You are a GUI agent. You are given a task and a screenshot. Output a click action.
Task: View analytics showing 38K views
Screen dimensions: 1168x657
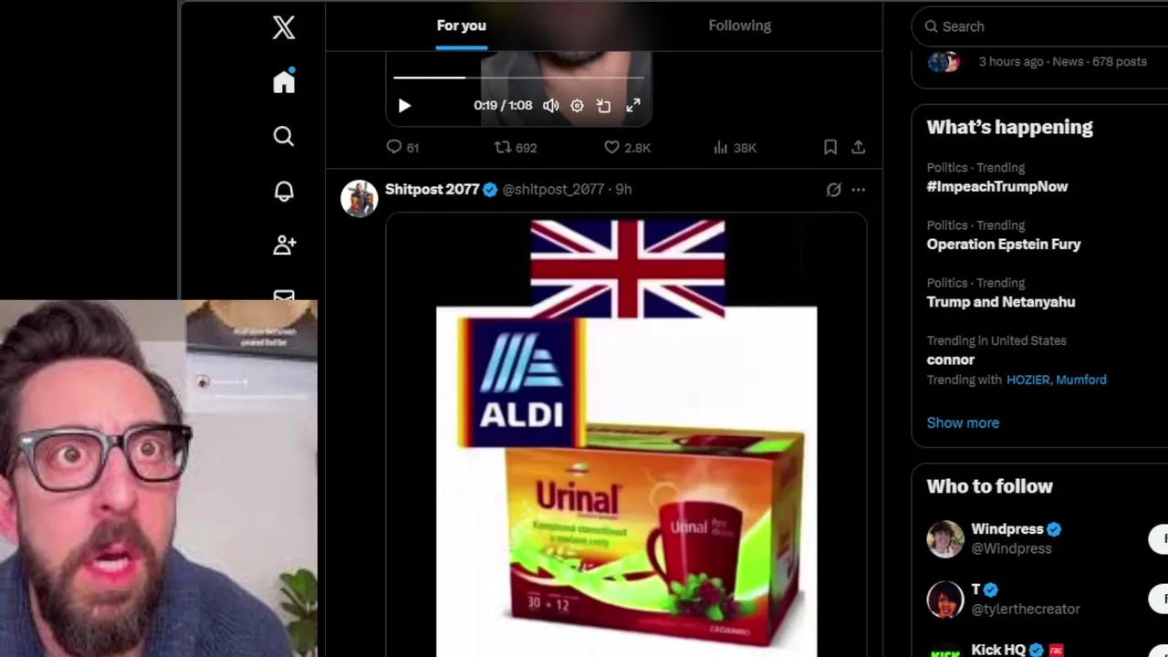pyautogui.click(x=735, y=147)
